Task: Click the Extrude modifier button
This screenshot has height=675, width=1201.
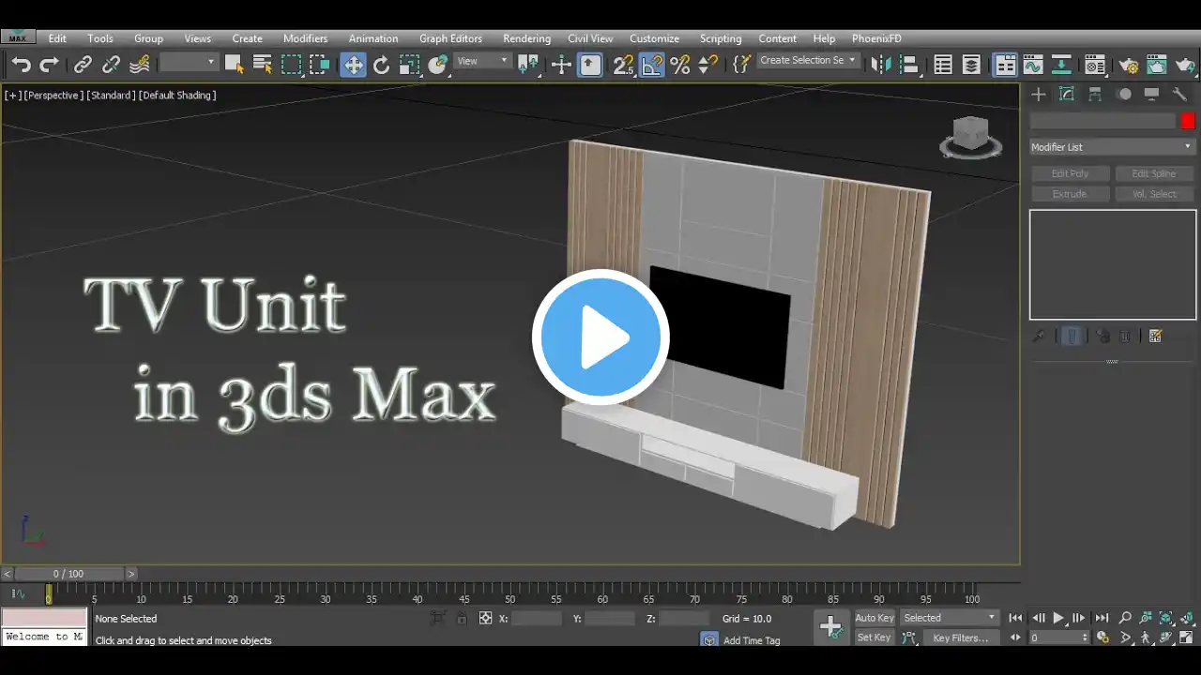Action: click(1071, 194)
